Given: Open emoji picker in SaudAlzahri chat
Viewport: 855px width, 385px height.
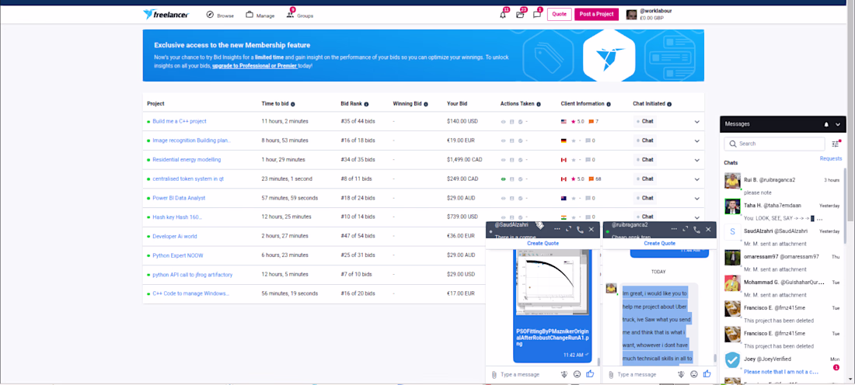Looking at the screenshot, I should point(577,374).
